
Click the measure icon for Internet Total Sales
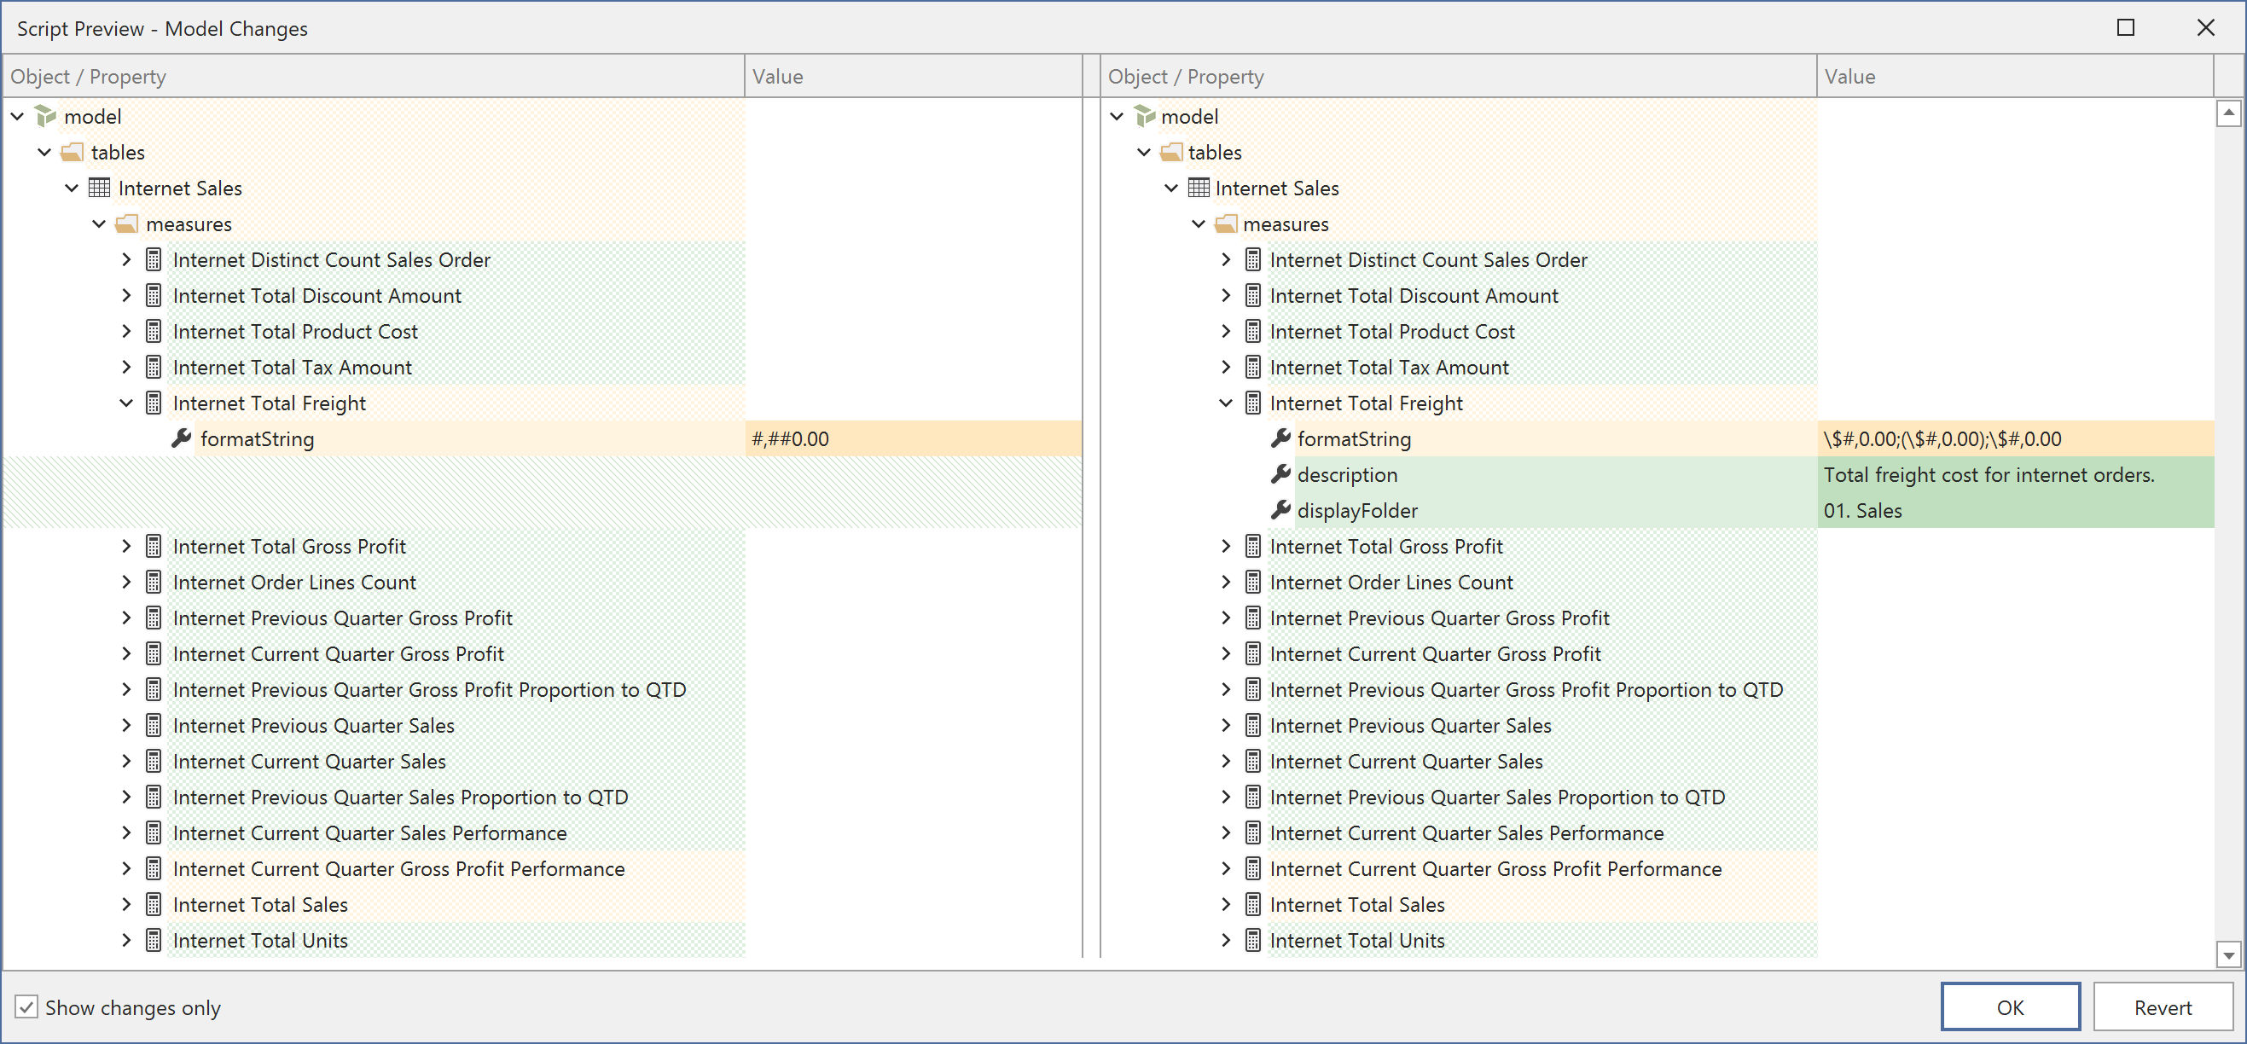154,904
